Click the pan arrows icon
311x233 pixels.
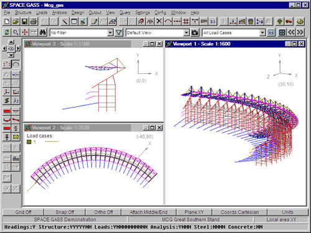tap(25, 32)
